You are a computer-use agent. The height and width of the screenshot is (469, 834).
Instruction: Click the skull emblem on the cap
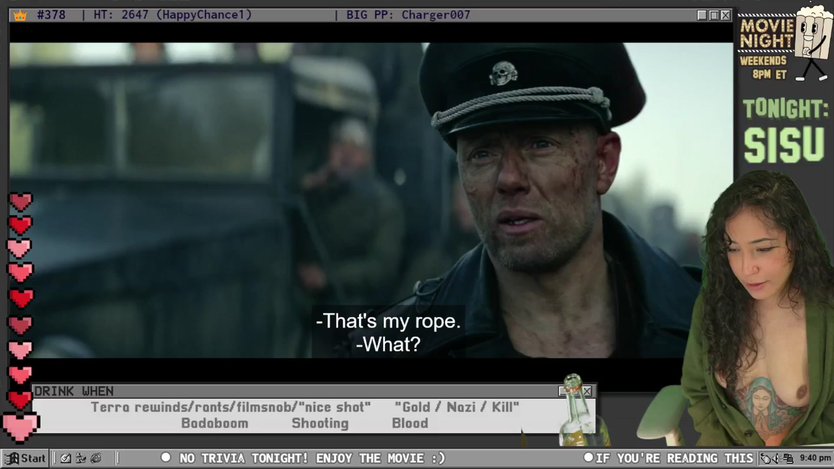503,73
